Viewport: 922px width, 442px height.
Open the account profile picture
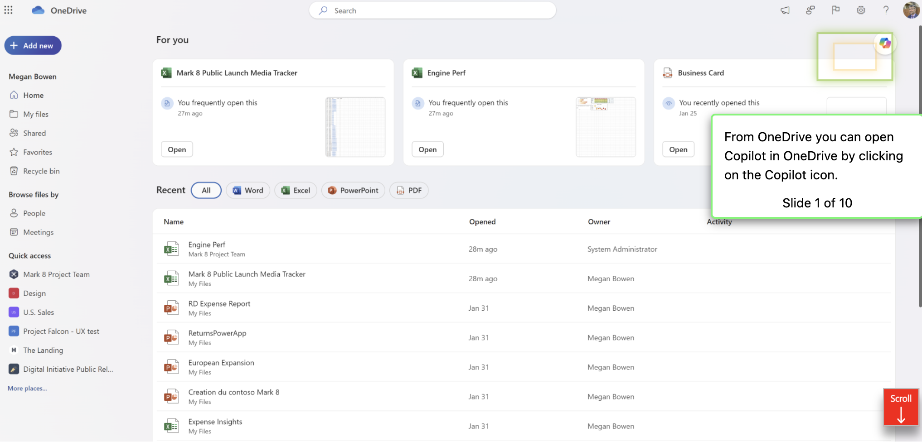(x=911, y=10)
